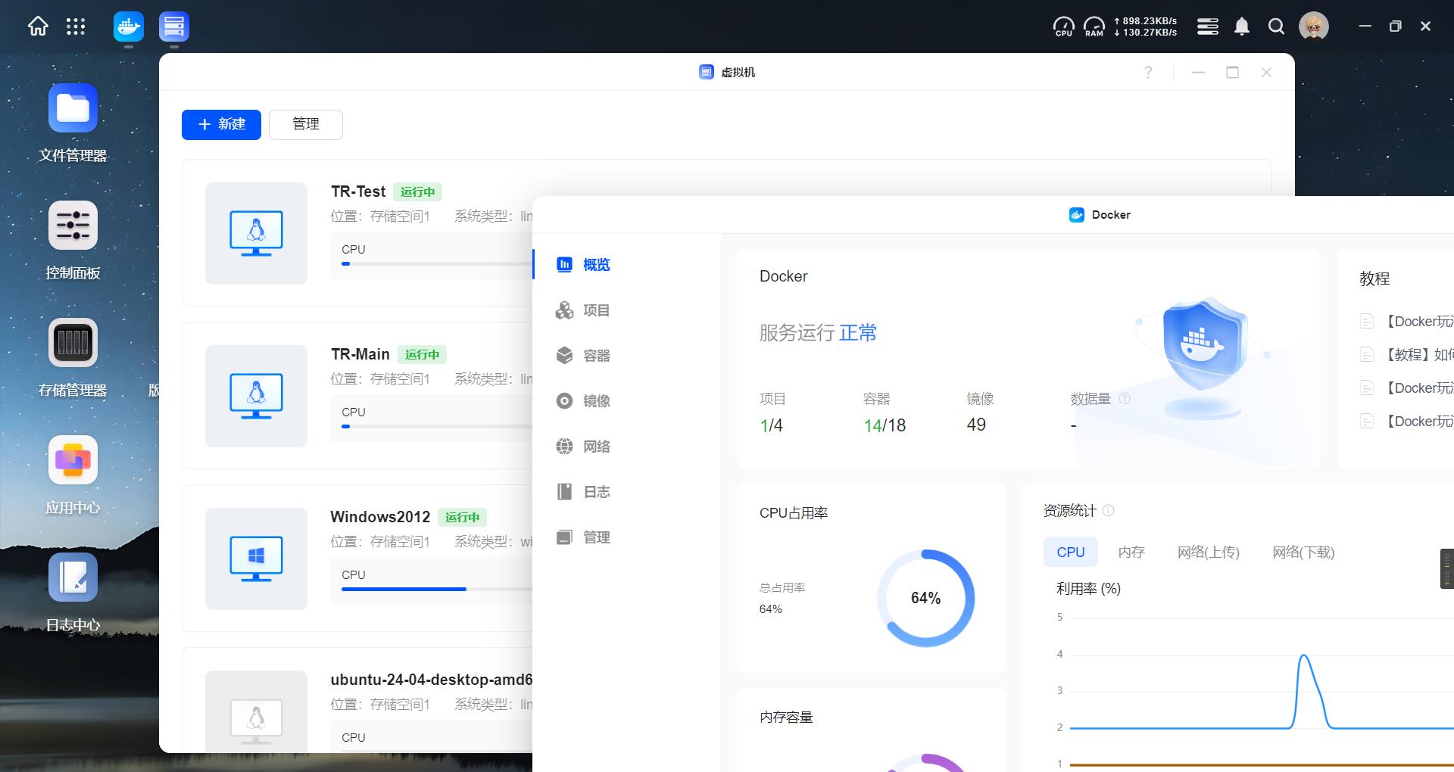Click the 镜像 count 49

click(976, 425)
